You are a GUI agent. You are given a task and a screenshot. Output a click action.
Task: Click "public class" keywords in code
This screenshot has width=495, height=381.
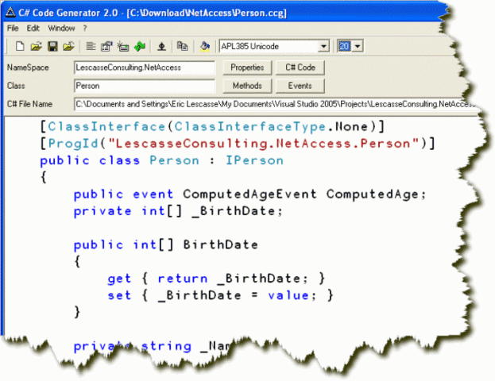click(90, 160)
